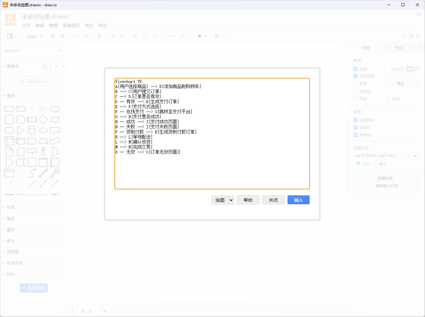
Task: Toggle the 连接点 connection points checkbox
Action: [355, 127]
